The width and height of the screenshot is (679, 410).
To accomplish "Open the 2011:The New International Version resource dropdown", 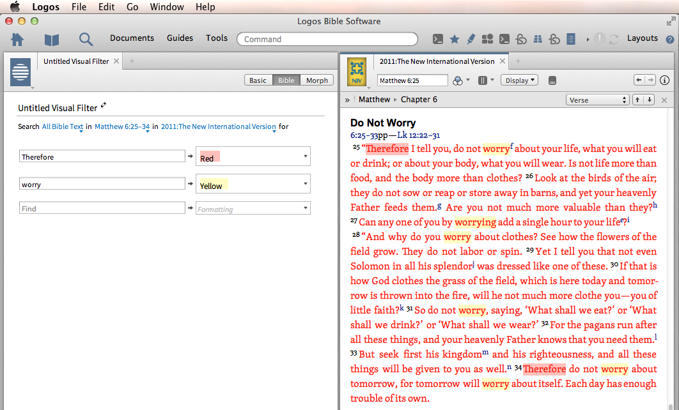I will [218, 126].
